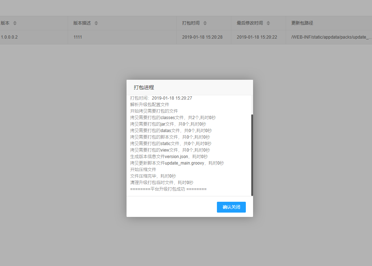Select the 版本描述 column header text
The width and height of the screenshot is (372, 266).
click(x=82, y=23)
